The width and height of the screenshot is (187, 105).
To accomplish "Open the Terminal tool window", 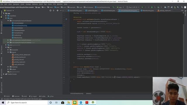I will (x=16, y=96).
